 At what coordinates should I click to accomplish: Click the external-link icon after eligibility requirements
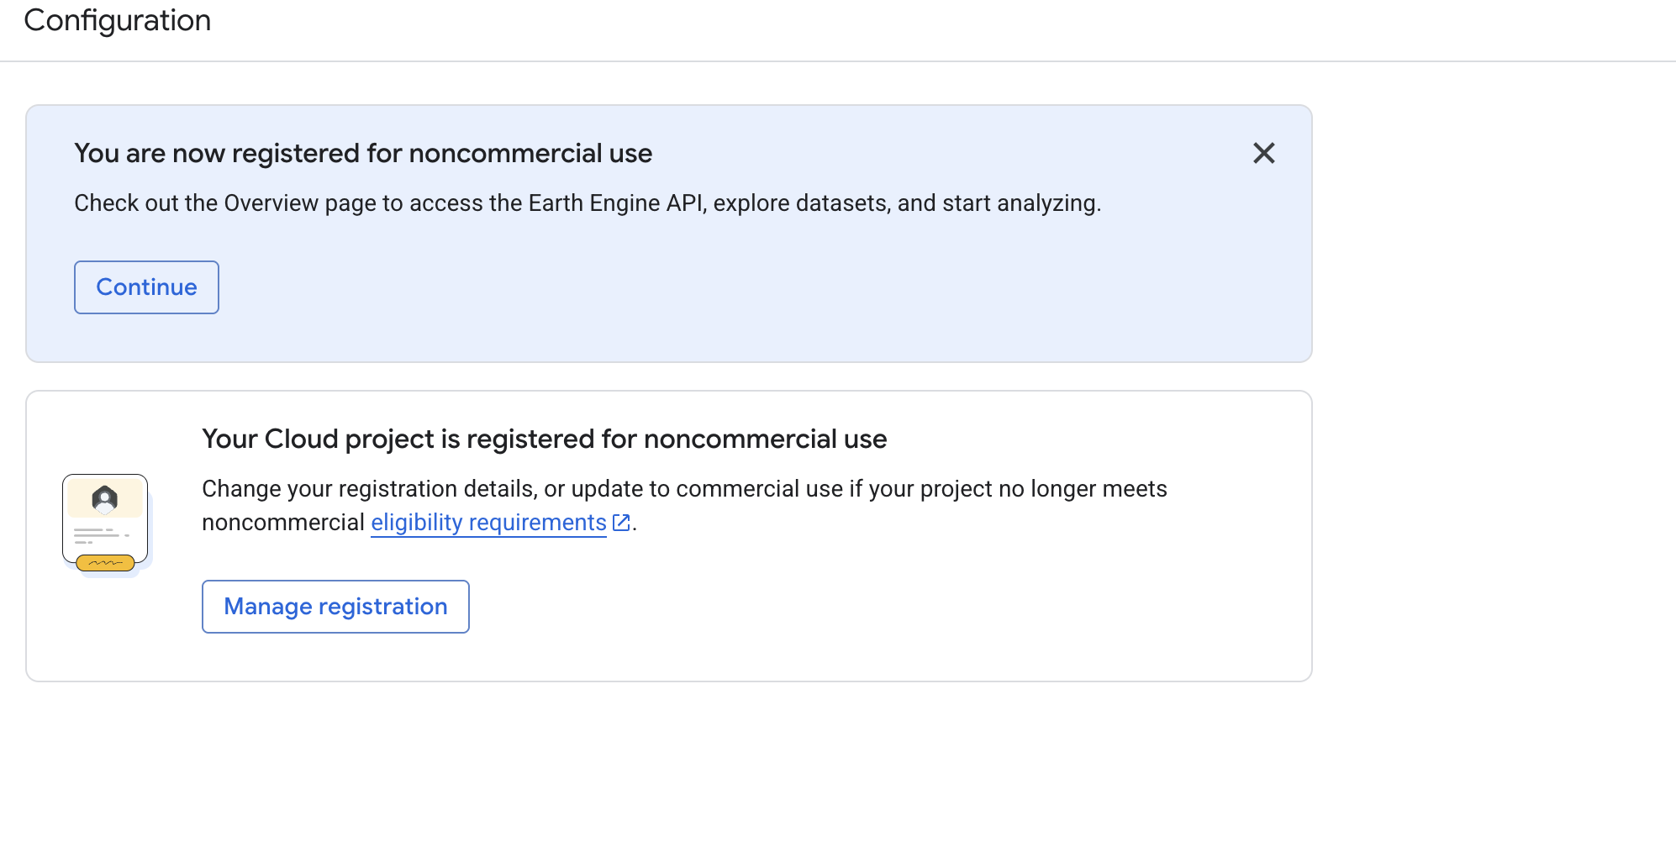click(621, 523)
